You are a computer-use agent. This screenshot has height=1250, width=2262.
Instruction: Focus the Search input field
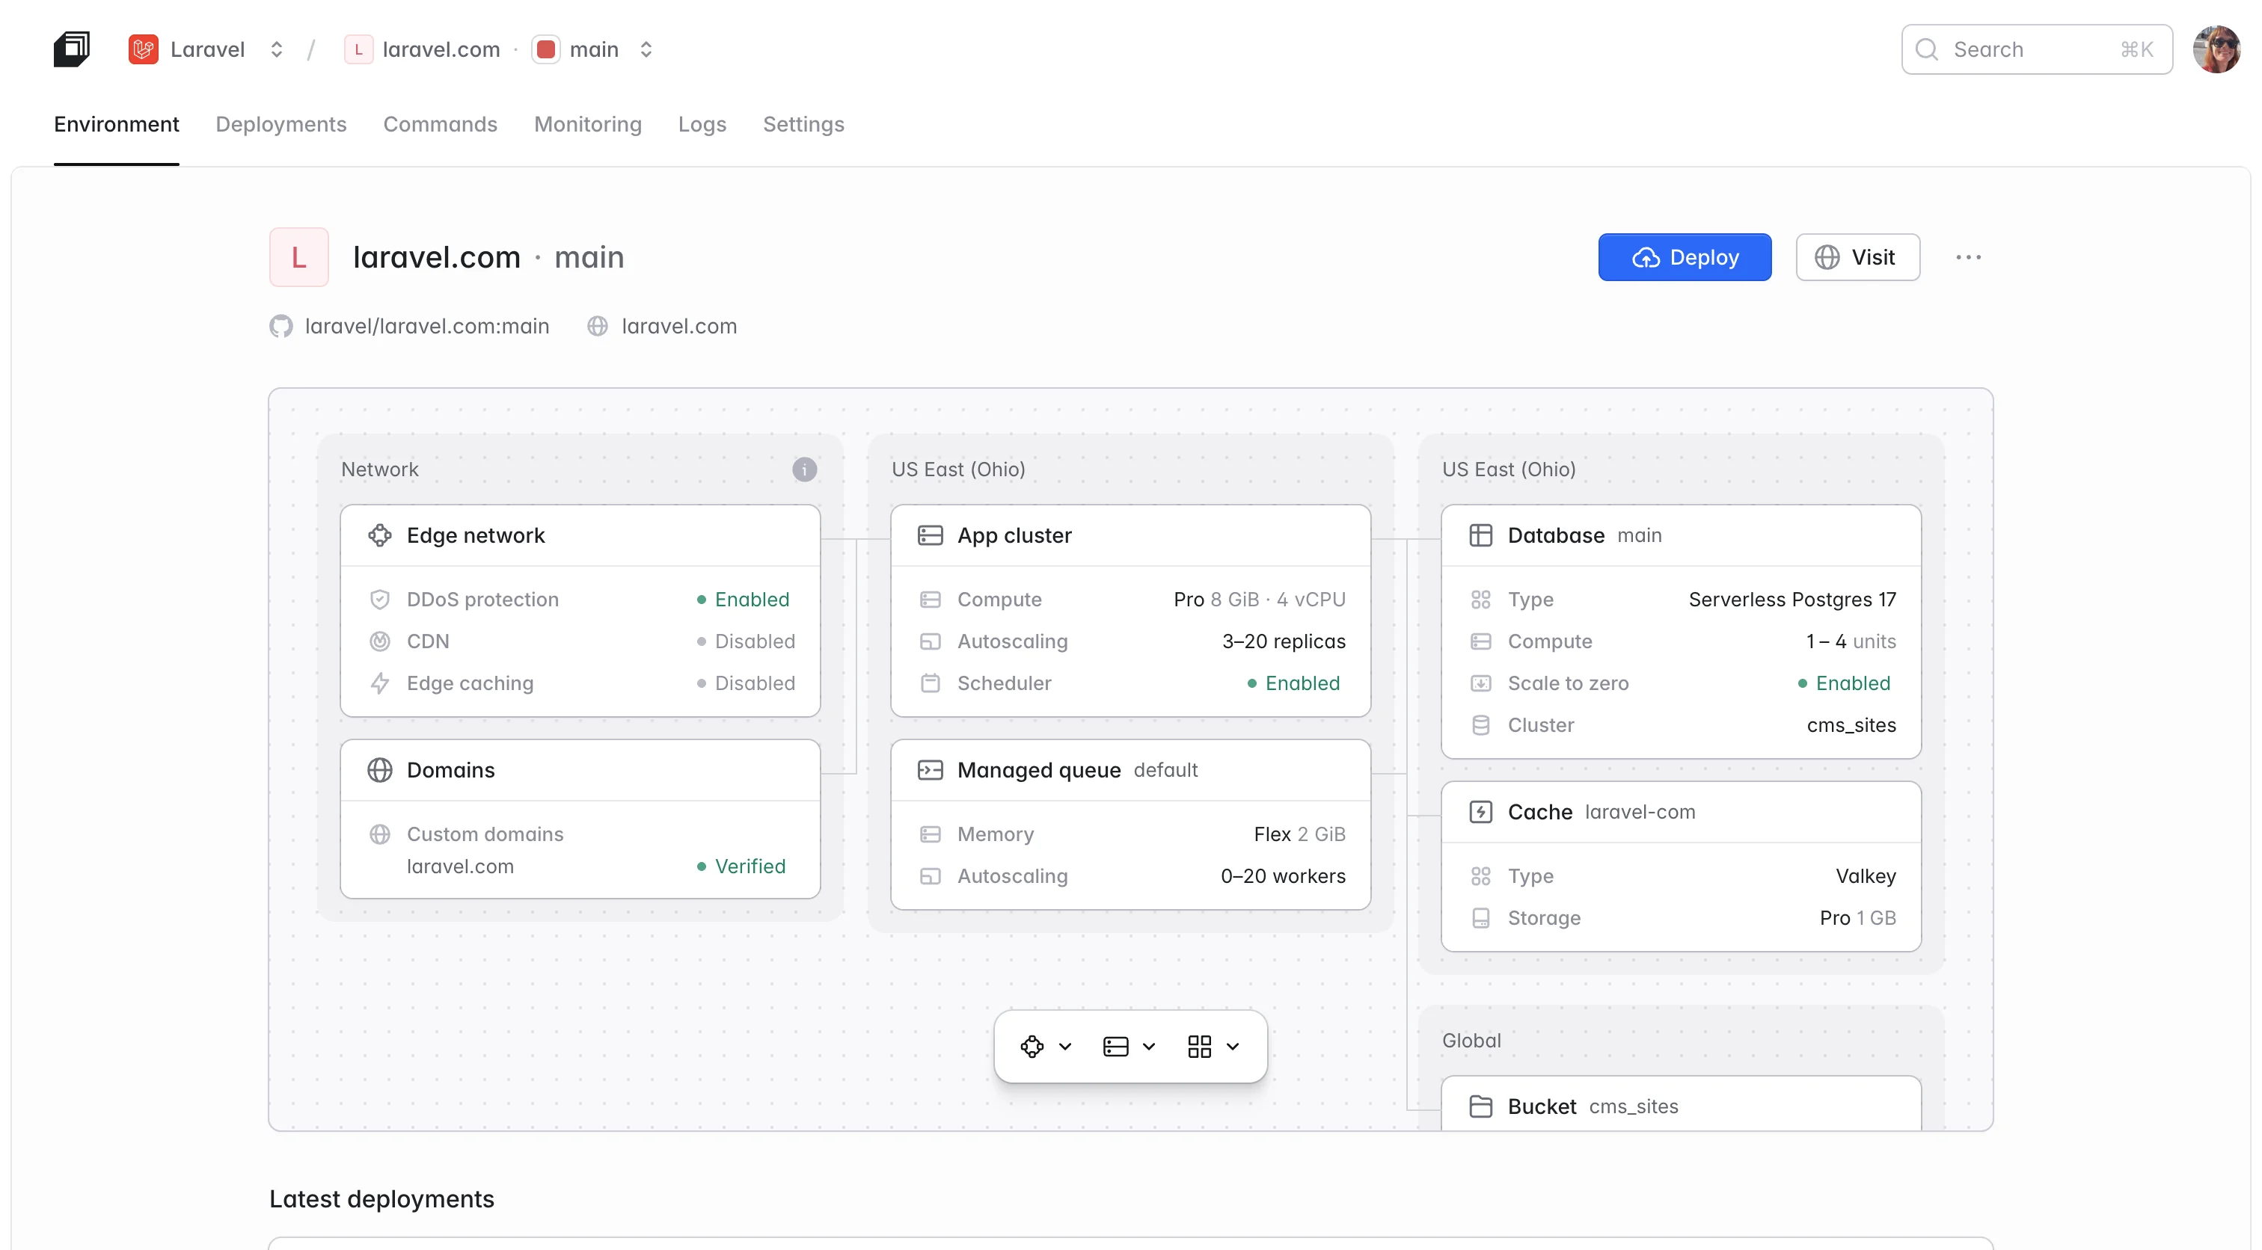[x=2036, y=49]
